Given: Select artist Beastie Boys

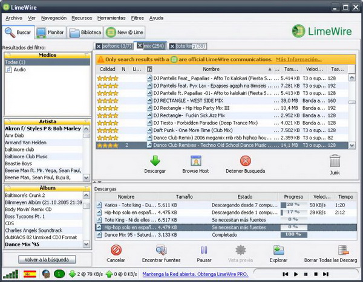Looking at the screenshot, I should (x=44, y=164).
